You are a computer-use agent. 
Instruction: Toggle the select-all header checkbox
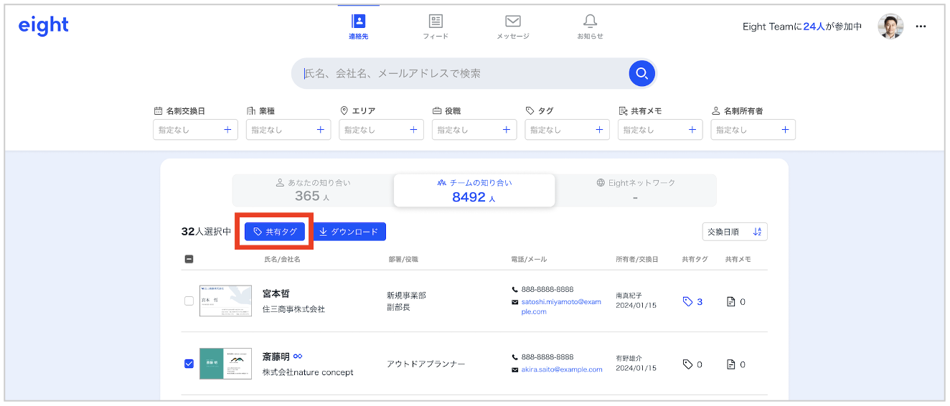pyautogui.click(x=189, y=259)
